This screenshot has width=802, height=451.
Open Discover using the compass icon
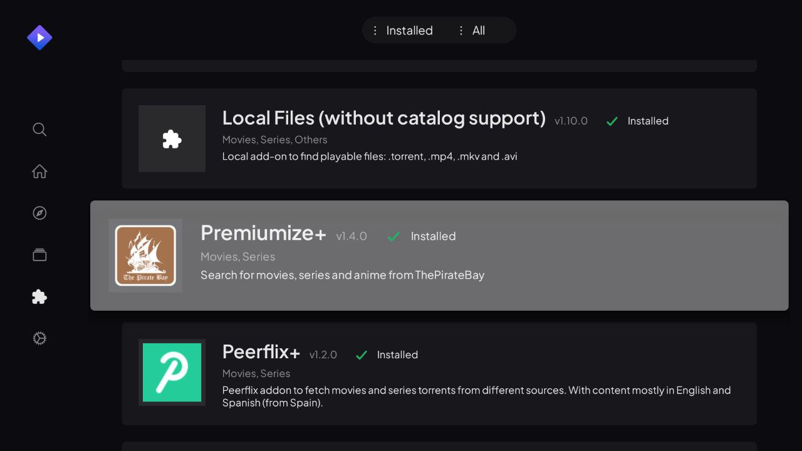[39, 213]
